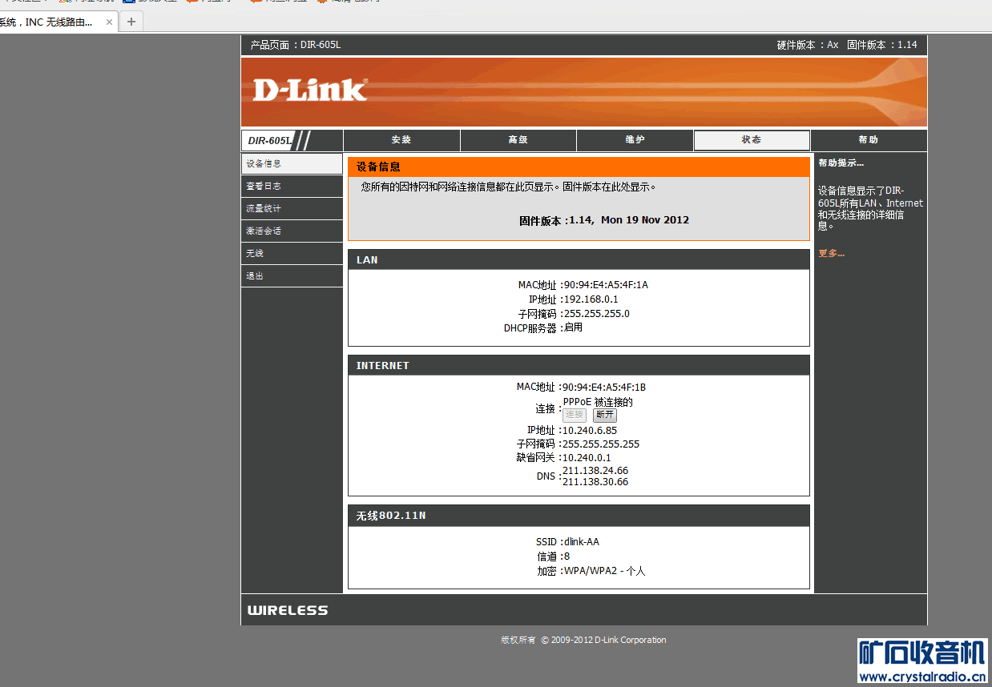Open the 安装 setup tab

coord(401,140)
